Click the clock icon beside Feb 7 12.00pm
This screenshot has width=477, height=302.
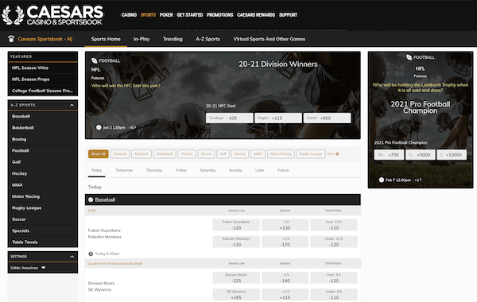(x=382, y=180)
